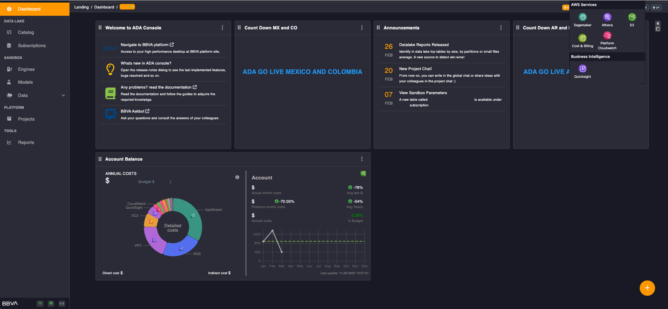Open the S3 bucket service
This screenshot has width=668, height=309.
tap(632, 17)
